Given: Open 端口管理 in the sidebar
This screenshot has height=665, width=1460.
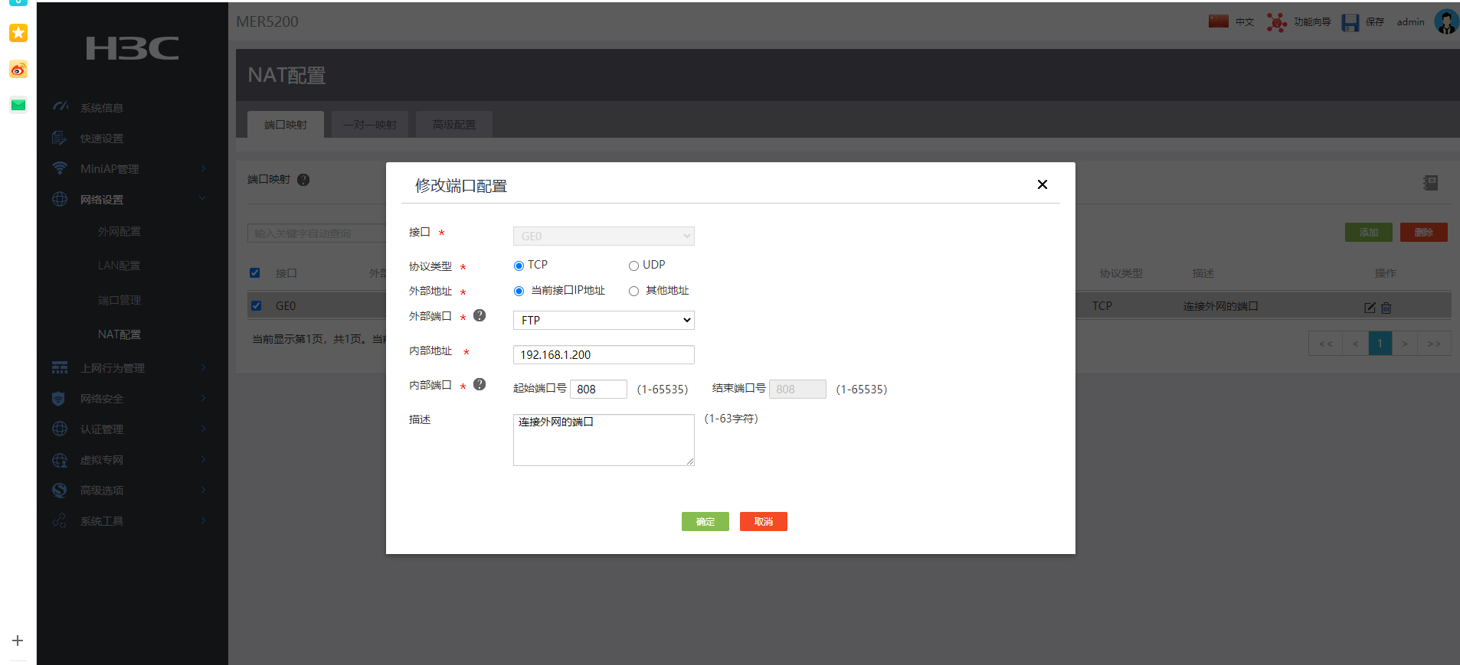Looking at the screenshot, I should coord(119,300).
